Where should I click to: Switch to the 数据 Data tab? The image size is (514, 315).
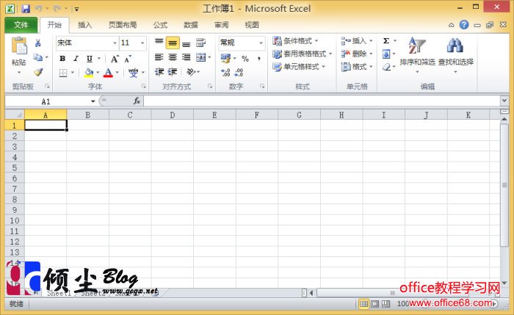191,25
